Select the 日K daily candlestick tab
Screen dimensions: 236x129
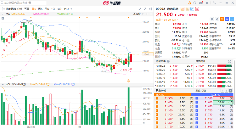[x=34, y=9]
